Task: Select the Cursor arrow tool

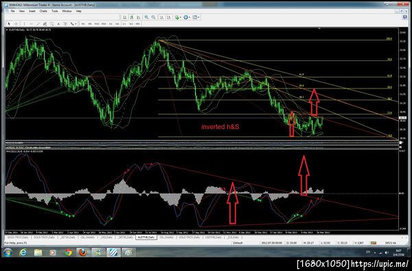Action: pyautogui.click(x=9, y=24)
